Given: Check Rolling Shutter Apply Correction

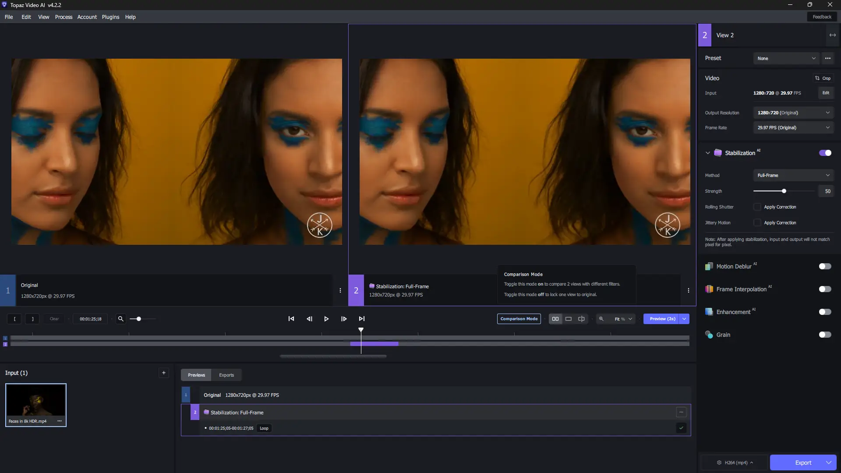Looking at the screenshot, I should pos(757,207).
